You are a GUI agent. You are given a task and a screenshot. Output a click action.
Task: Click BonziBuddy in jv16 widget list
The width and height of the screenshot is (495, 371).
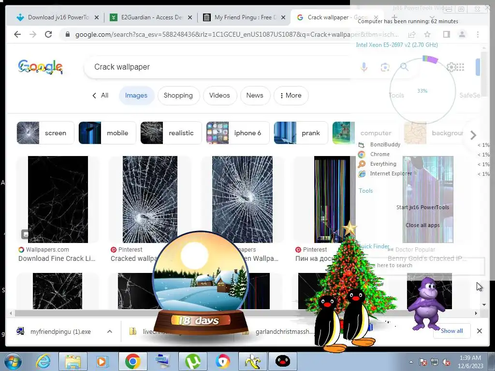[x=385, y=144]
